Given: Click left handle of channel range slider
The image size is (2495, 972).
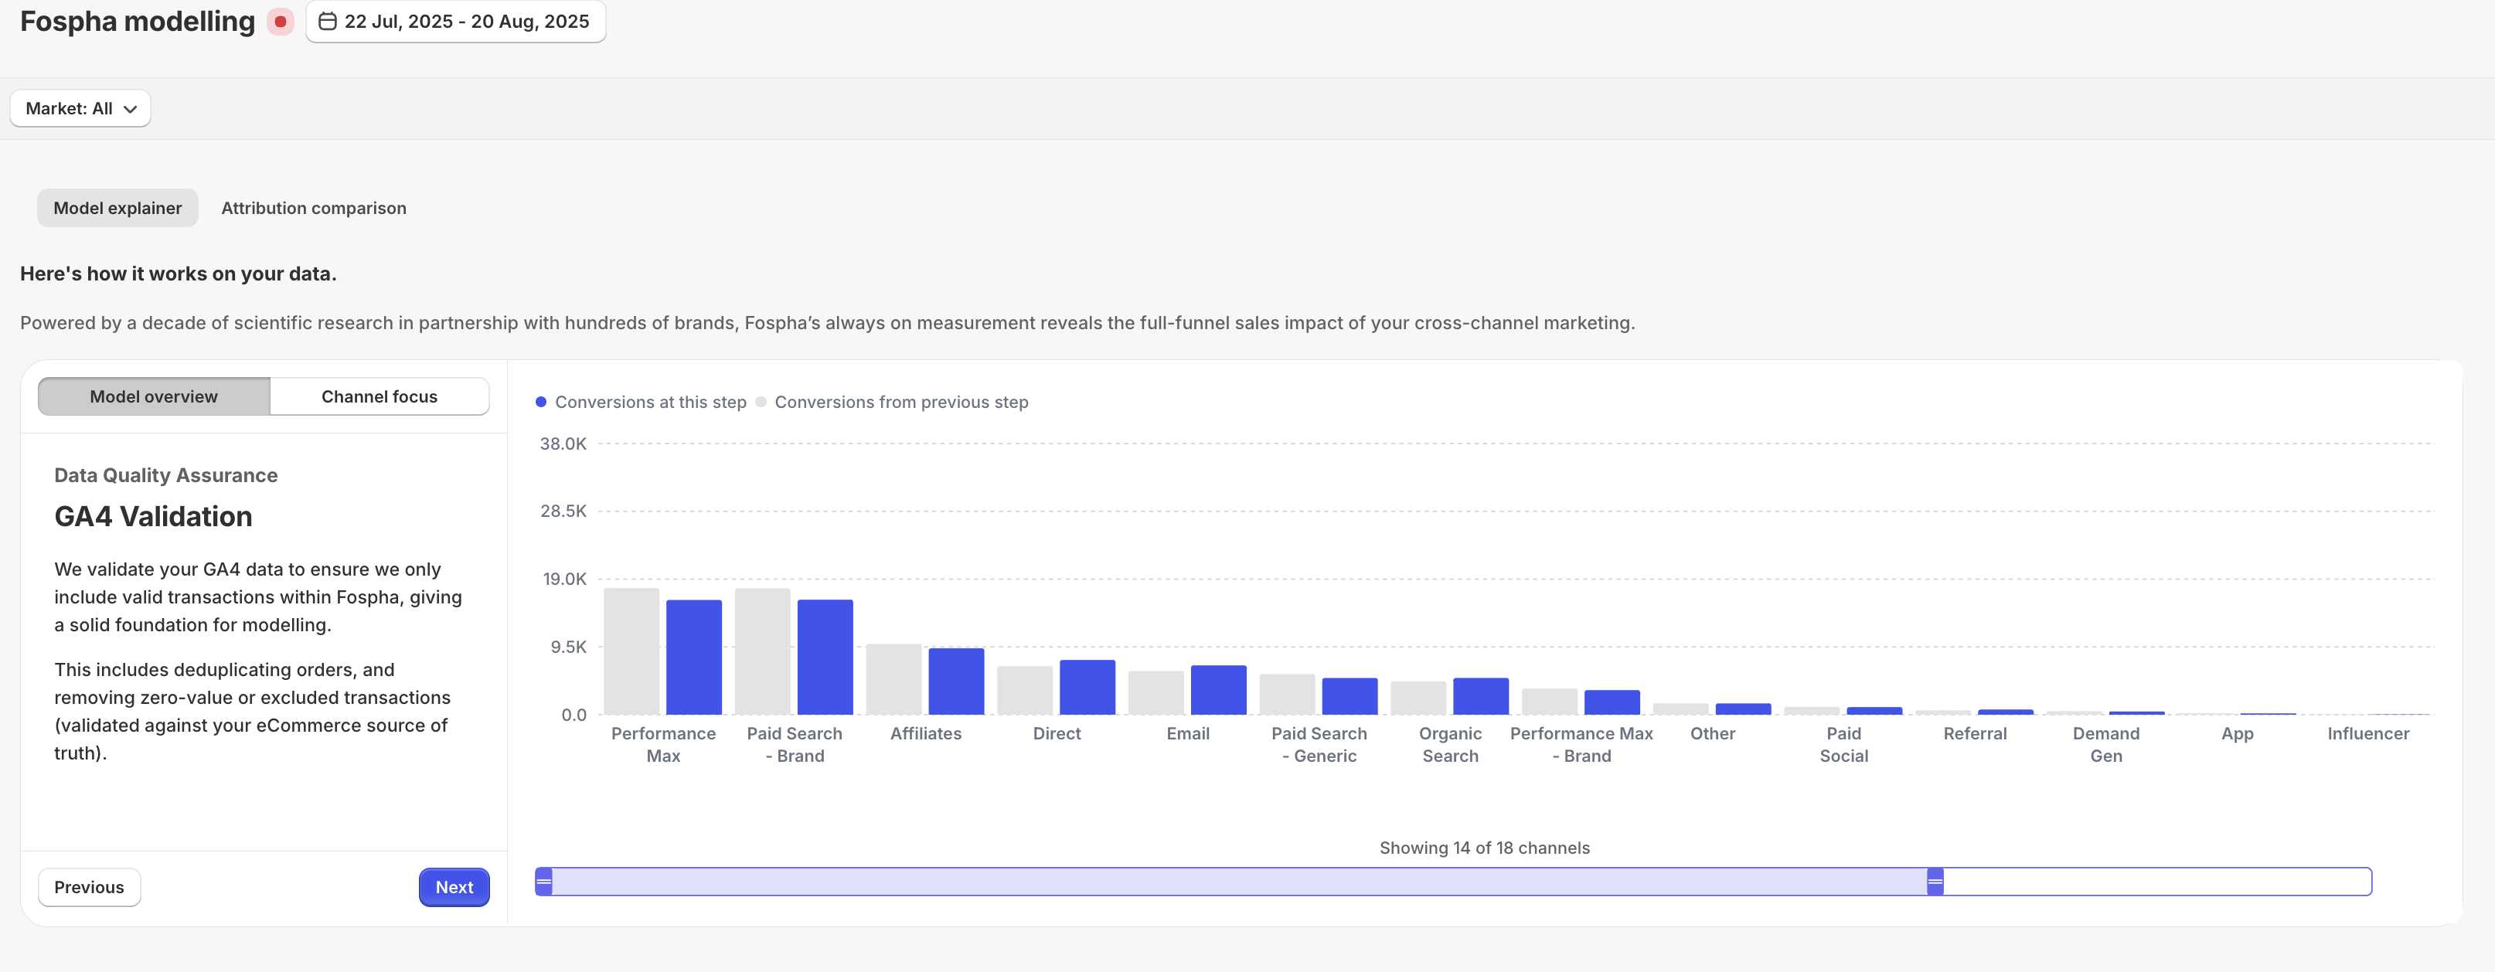Looking at the screenshot, I should (x=544, y=882).
